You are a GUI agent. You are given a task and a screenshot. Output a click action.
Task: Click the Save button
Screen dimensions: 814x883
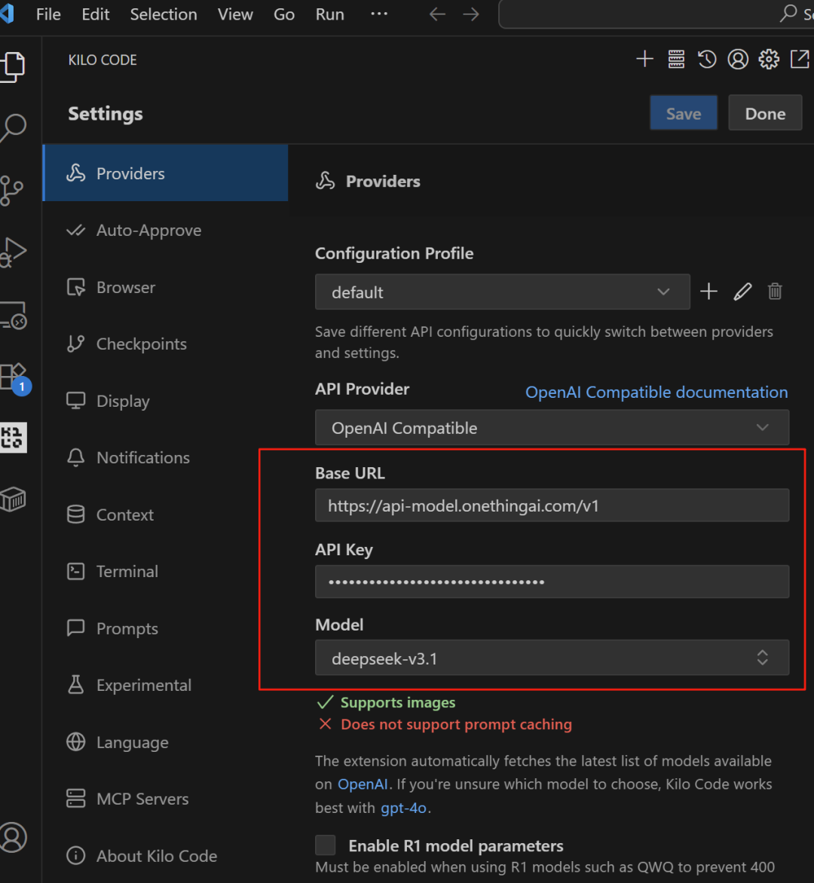[683, 114]
